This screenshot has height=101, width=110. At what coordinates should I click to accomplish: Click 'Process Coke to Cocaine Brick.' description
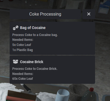(35, 69)
